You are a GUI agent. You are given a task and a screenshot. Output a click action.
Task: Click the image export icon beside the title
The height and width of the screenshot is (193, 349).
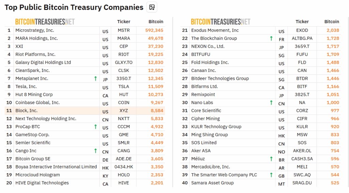152,7
